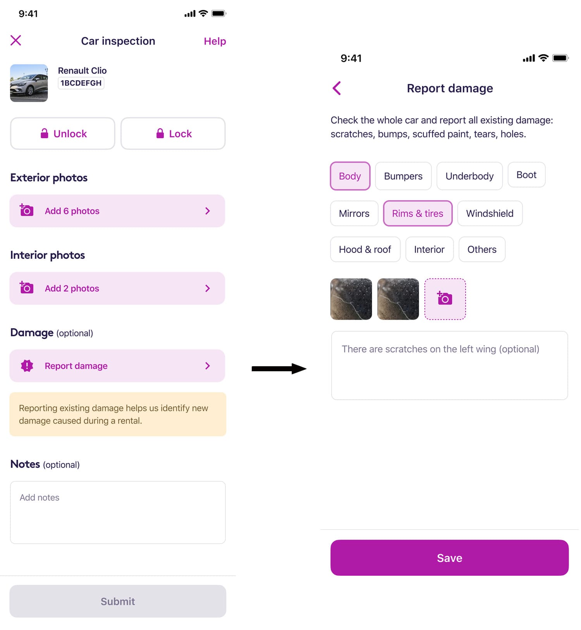Tap the camera icon beside Add 6 photos
Screen dimensions: 581x630
pyautogui.click(x=26, y=210)
